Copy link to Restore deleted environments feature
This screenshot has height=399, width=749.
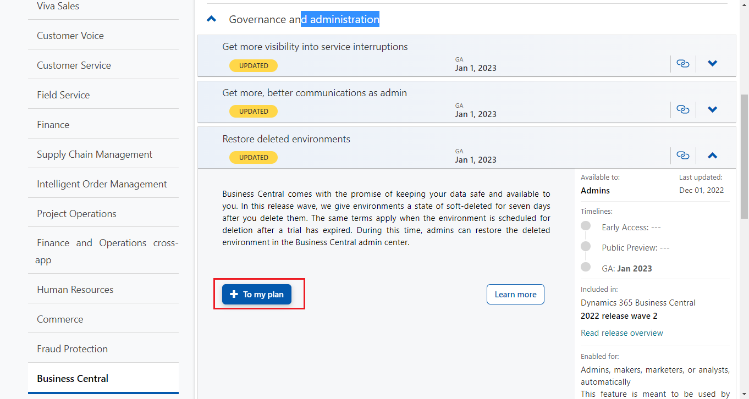[683, 156]
